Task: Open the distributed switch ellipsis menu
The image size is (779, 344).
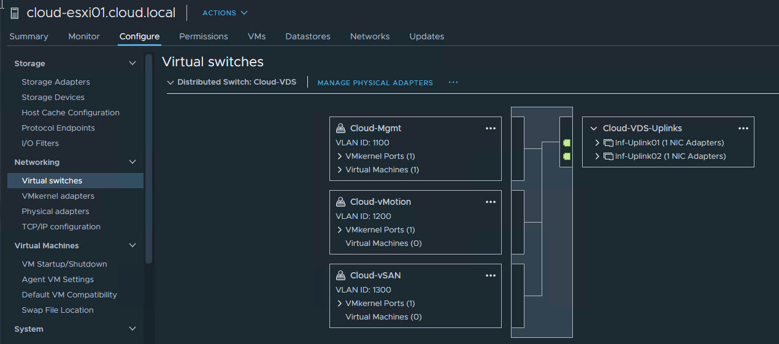Action: pyautogui.click(x=453, y=82)
